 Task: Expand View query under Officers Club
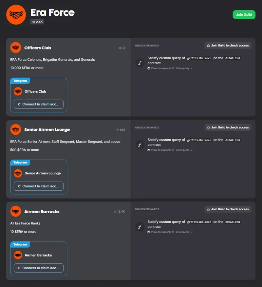(184, 68)
